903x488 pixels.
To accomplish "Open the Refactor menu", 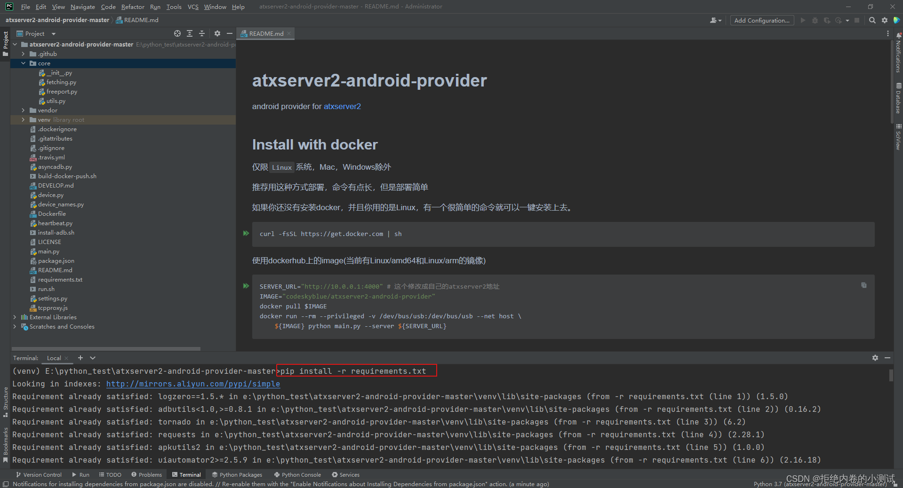I will pos(133,7).
